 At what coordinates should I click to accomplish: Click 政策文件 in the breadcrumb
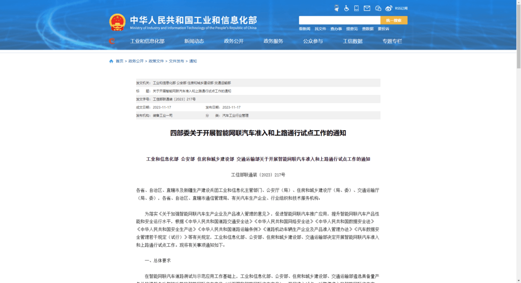pos(156,61)
